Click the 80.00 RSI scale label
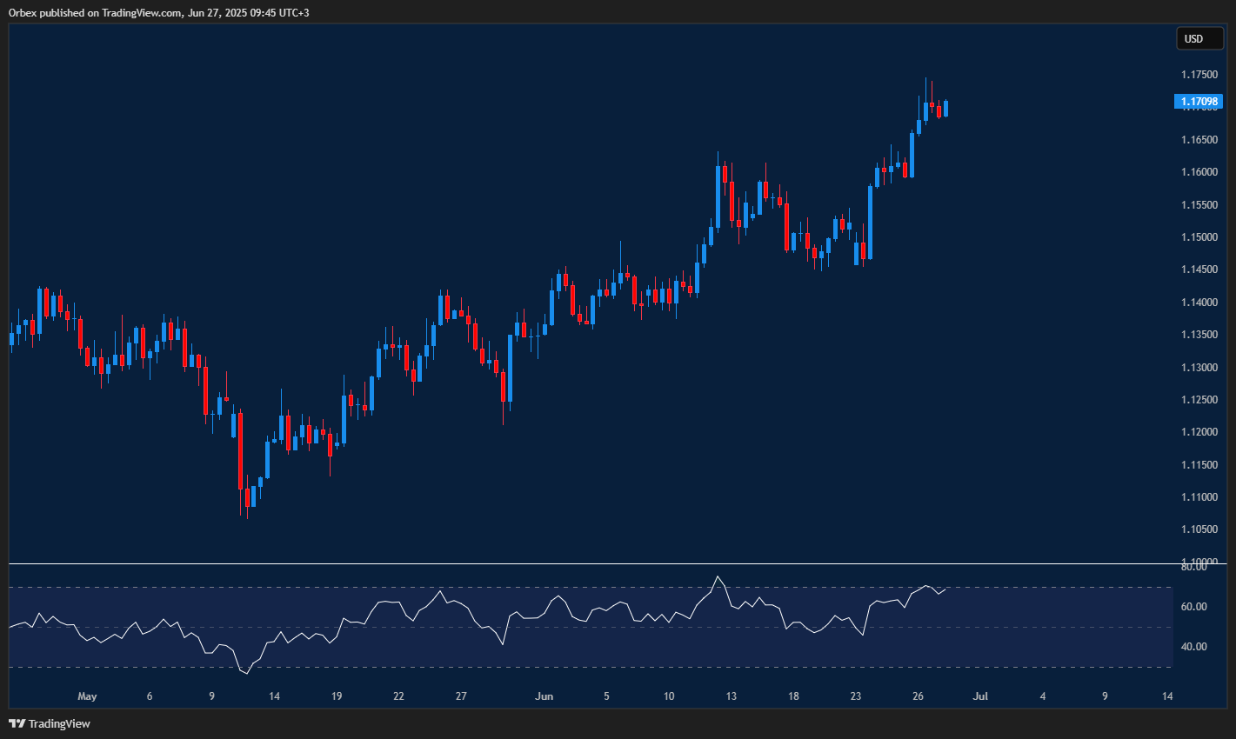This screenshot has width=1236, height=739. click(x=1193, y=566)
